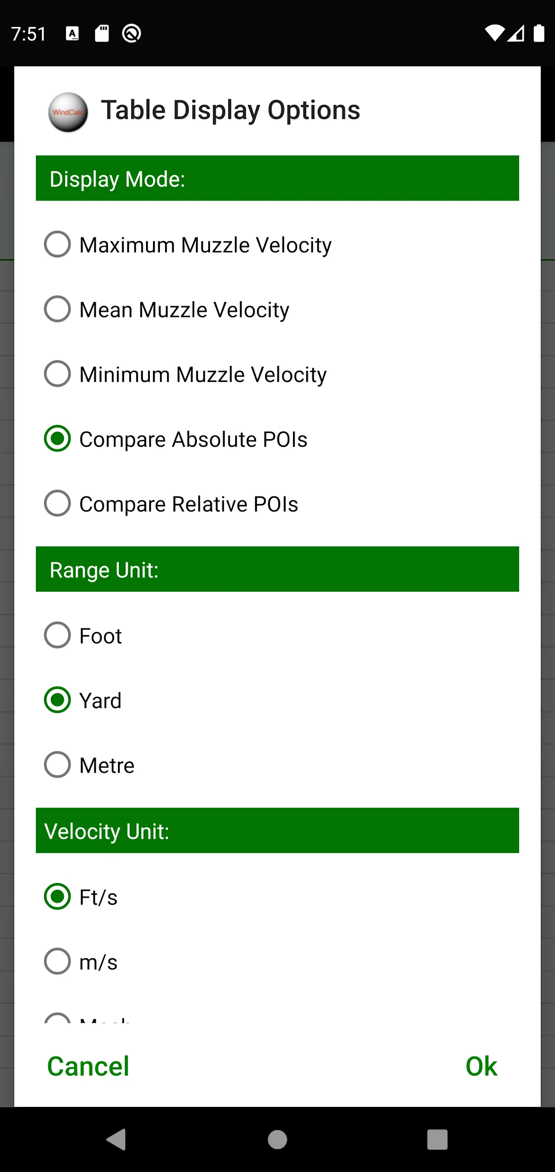The height and width of the screenshot is (1172, 555).
Task: Tap the Android home circle button
Action: coord(277,1140)
